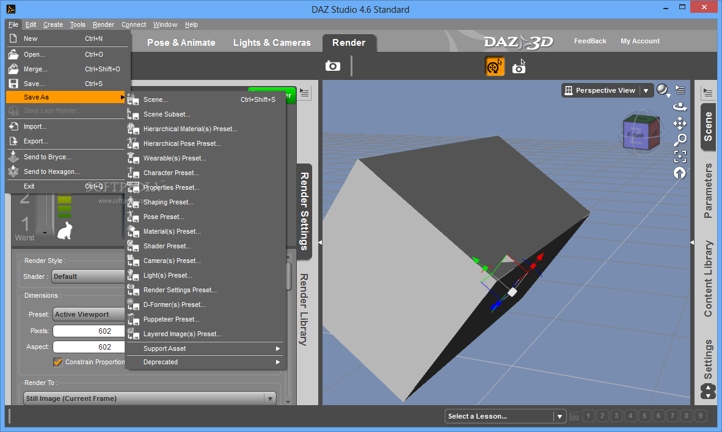Viewport: 722px width, 432px height.
Task: Click lesson step 1 button
Action: pyautogui.click(x=588, y=416)
